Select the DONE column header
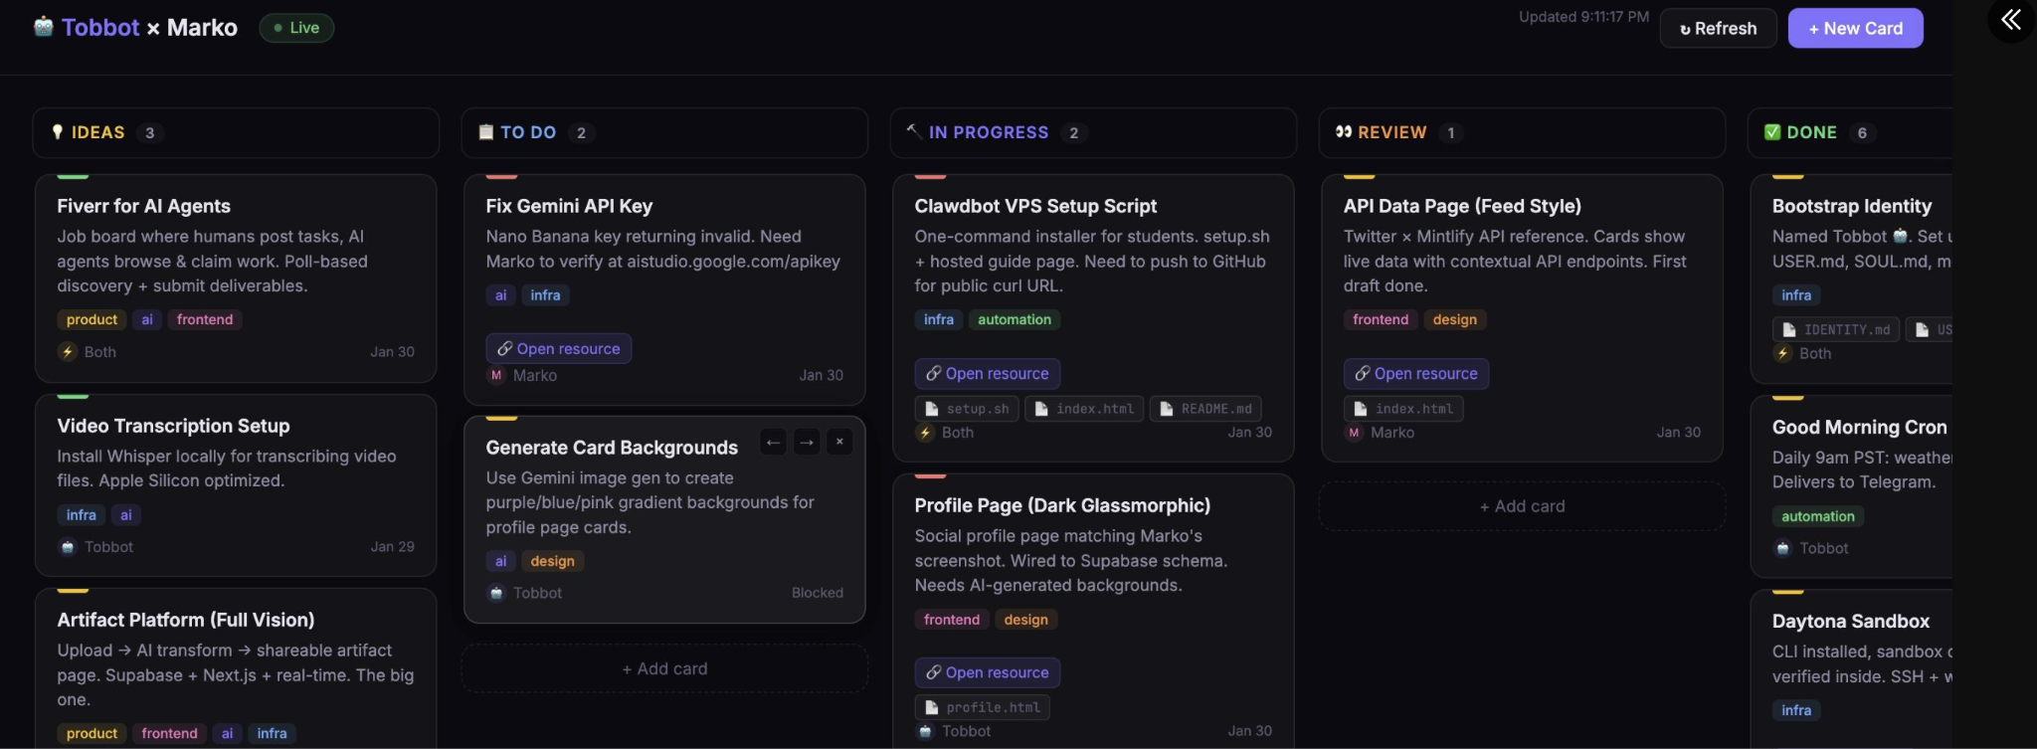The image size is (2037, 749). [x=1850, y=132]
